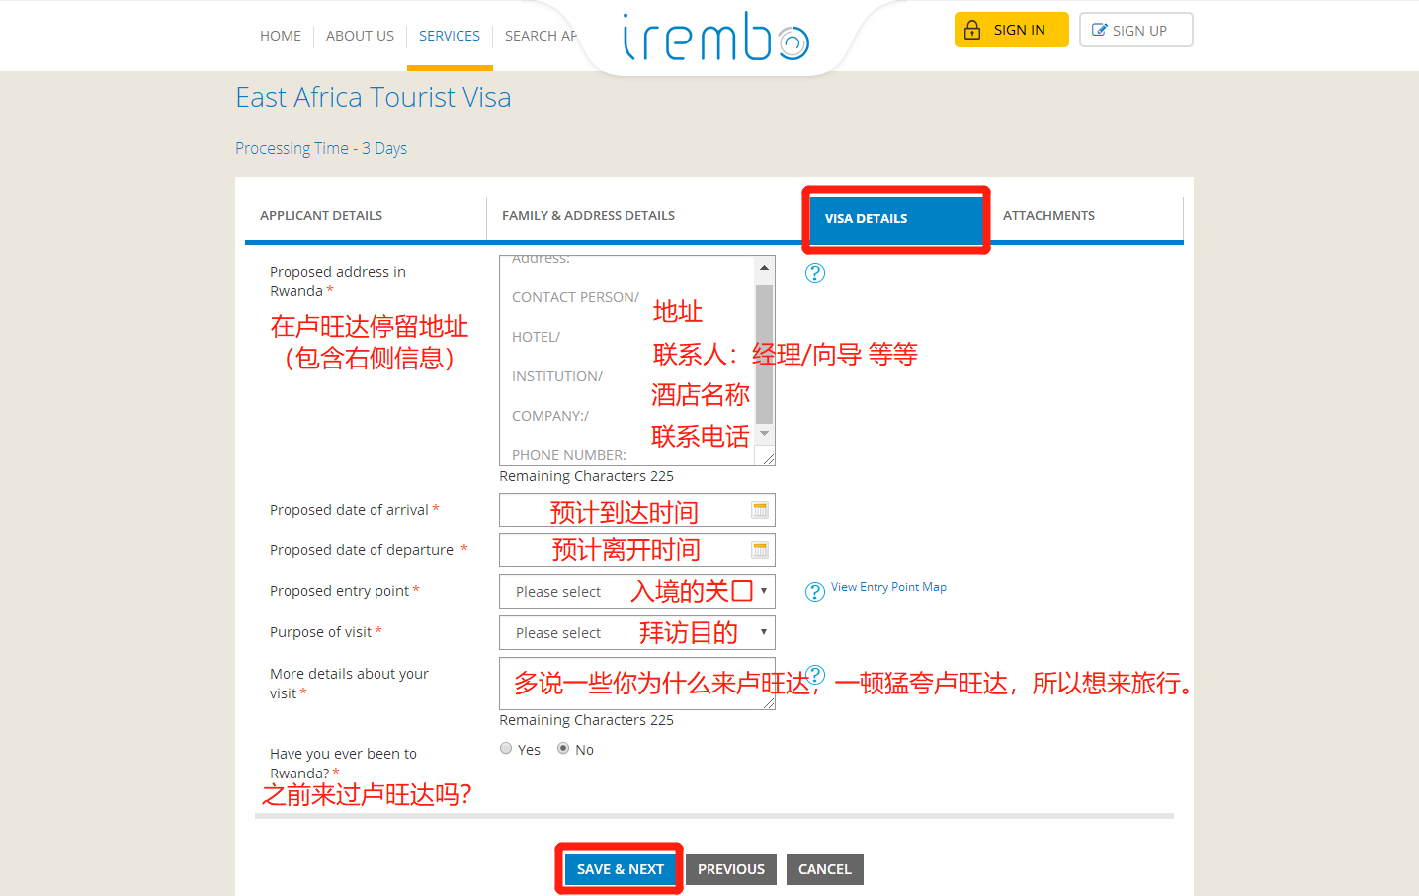Click the lock icon on Sign In
Viewport: 1419px width, 896px height.
972,30
